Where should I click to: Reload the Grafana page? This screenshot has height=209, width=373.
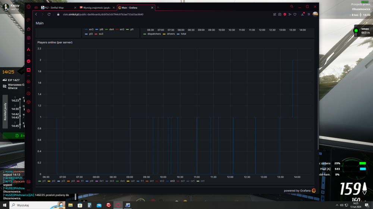[49, 15]
